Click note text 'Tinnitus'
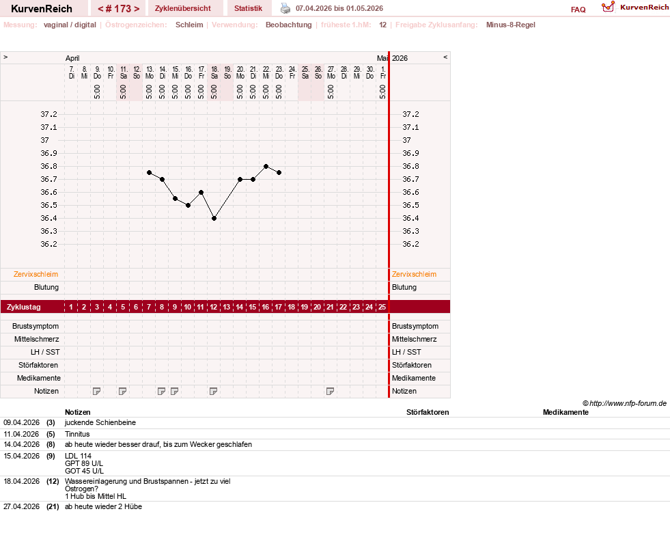670x546 pixels. [77, 434]
